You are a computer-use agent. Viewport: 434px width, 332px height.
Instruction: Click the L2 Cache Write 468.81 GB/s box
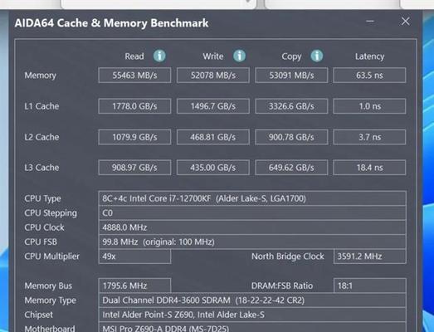(212, 137)
